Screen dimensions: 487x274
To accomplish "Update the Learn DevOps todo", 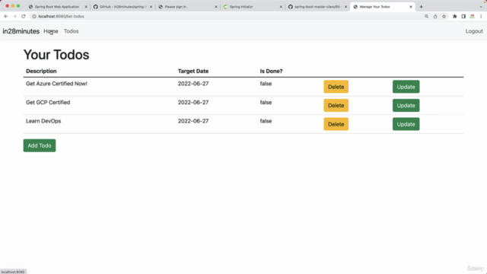I will point(406,124).
